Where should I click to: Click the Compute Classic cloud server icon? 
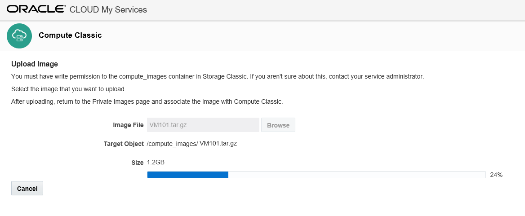tap(19, 36)
